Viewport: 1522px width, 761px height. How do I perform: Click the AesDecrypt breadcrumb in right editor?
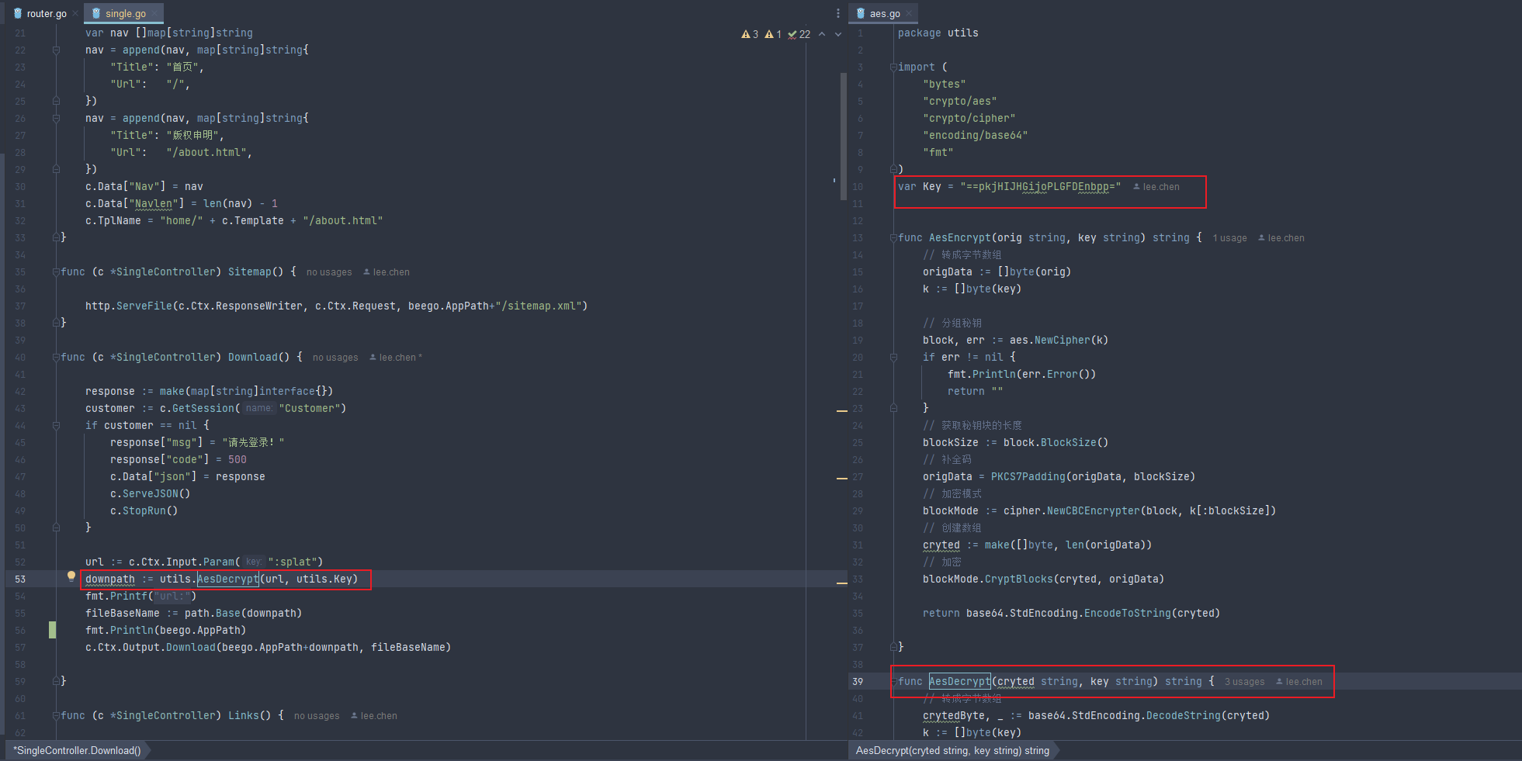[952, 750]
